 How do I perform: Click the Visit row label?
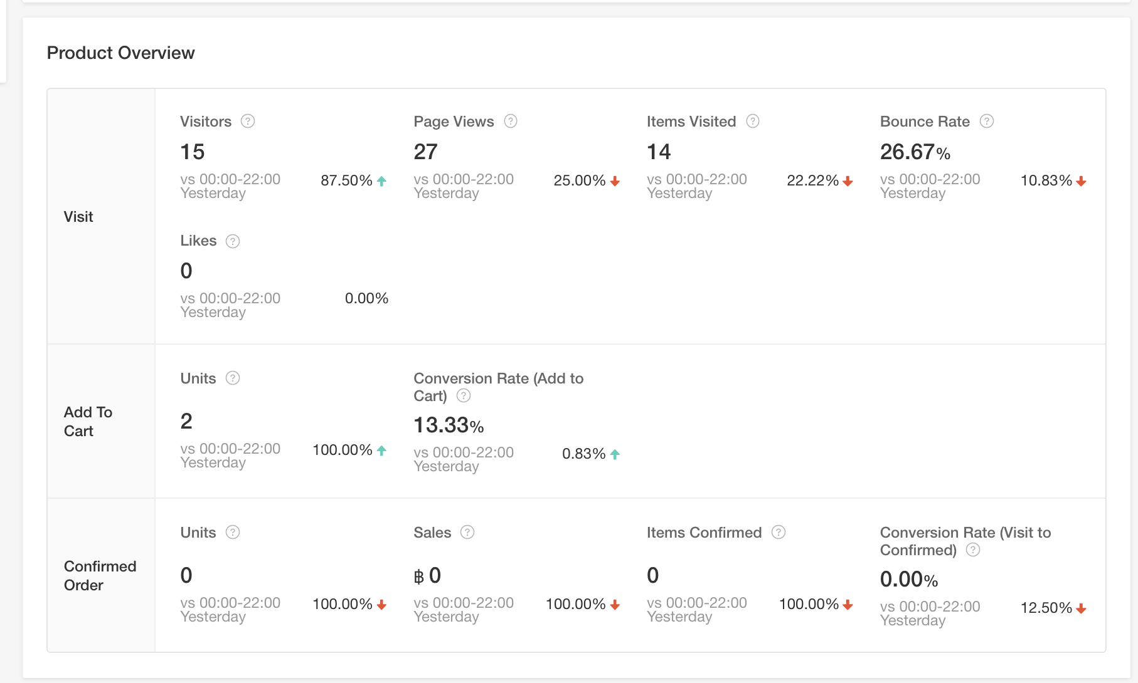[x=78, y=217]
